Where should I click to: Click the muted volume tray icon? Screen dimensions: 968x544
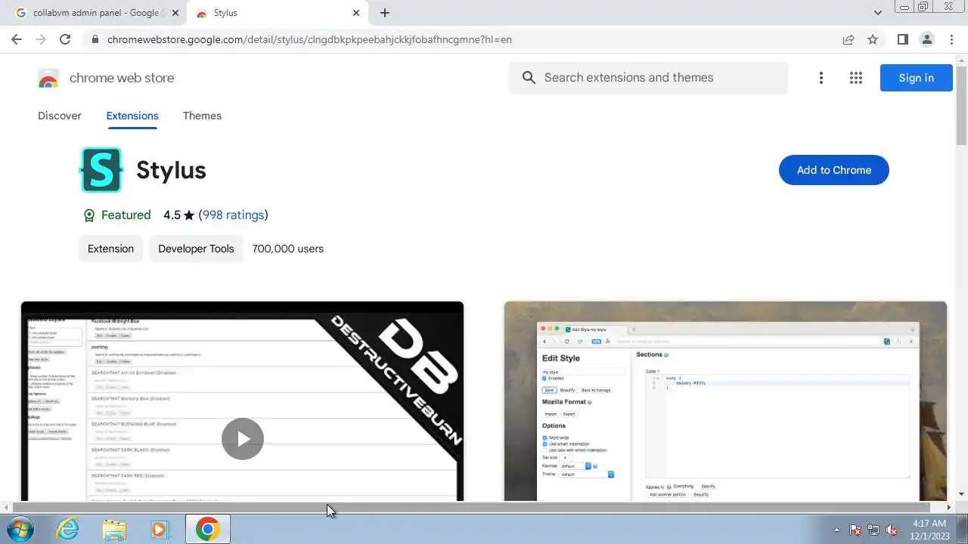892,530
